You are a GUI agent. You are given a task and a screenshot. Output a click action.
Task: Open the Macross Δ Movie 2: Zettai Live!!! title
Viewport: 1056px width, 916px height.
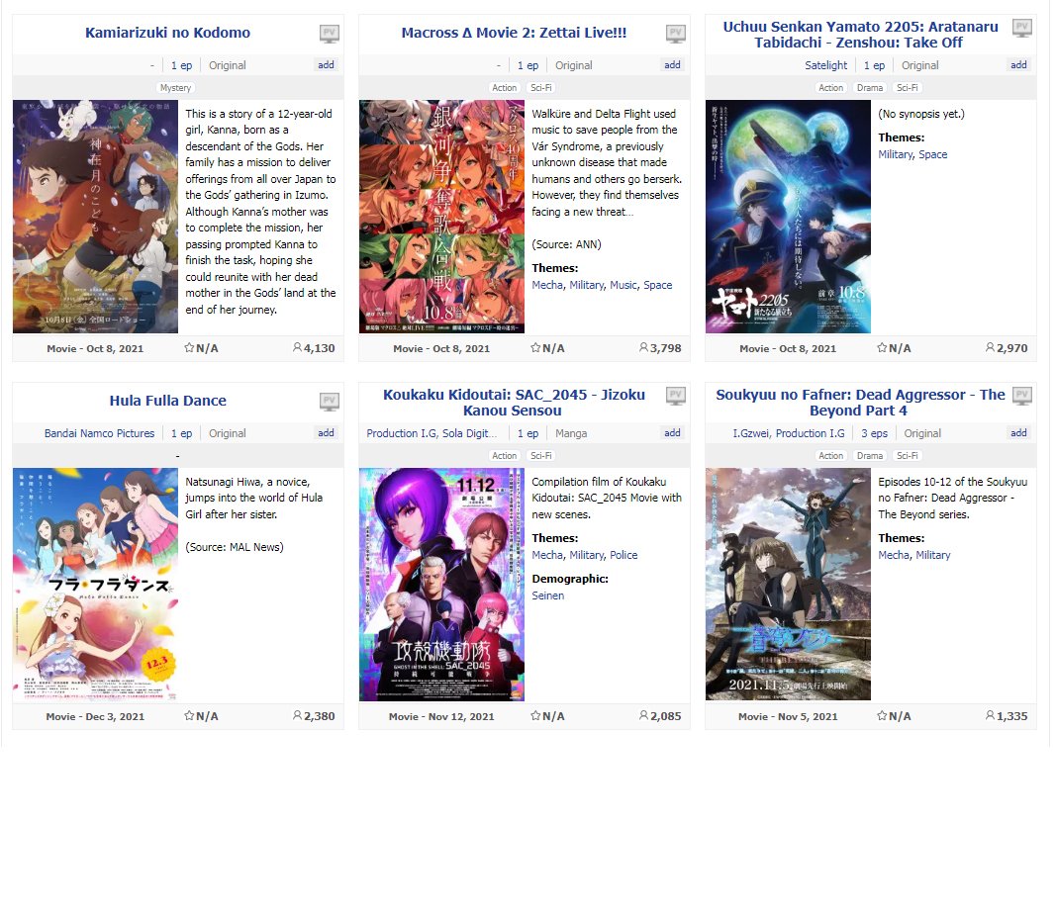514,33
